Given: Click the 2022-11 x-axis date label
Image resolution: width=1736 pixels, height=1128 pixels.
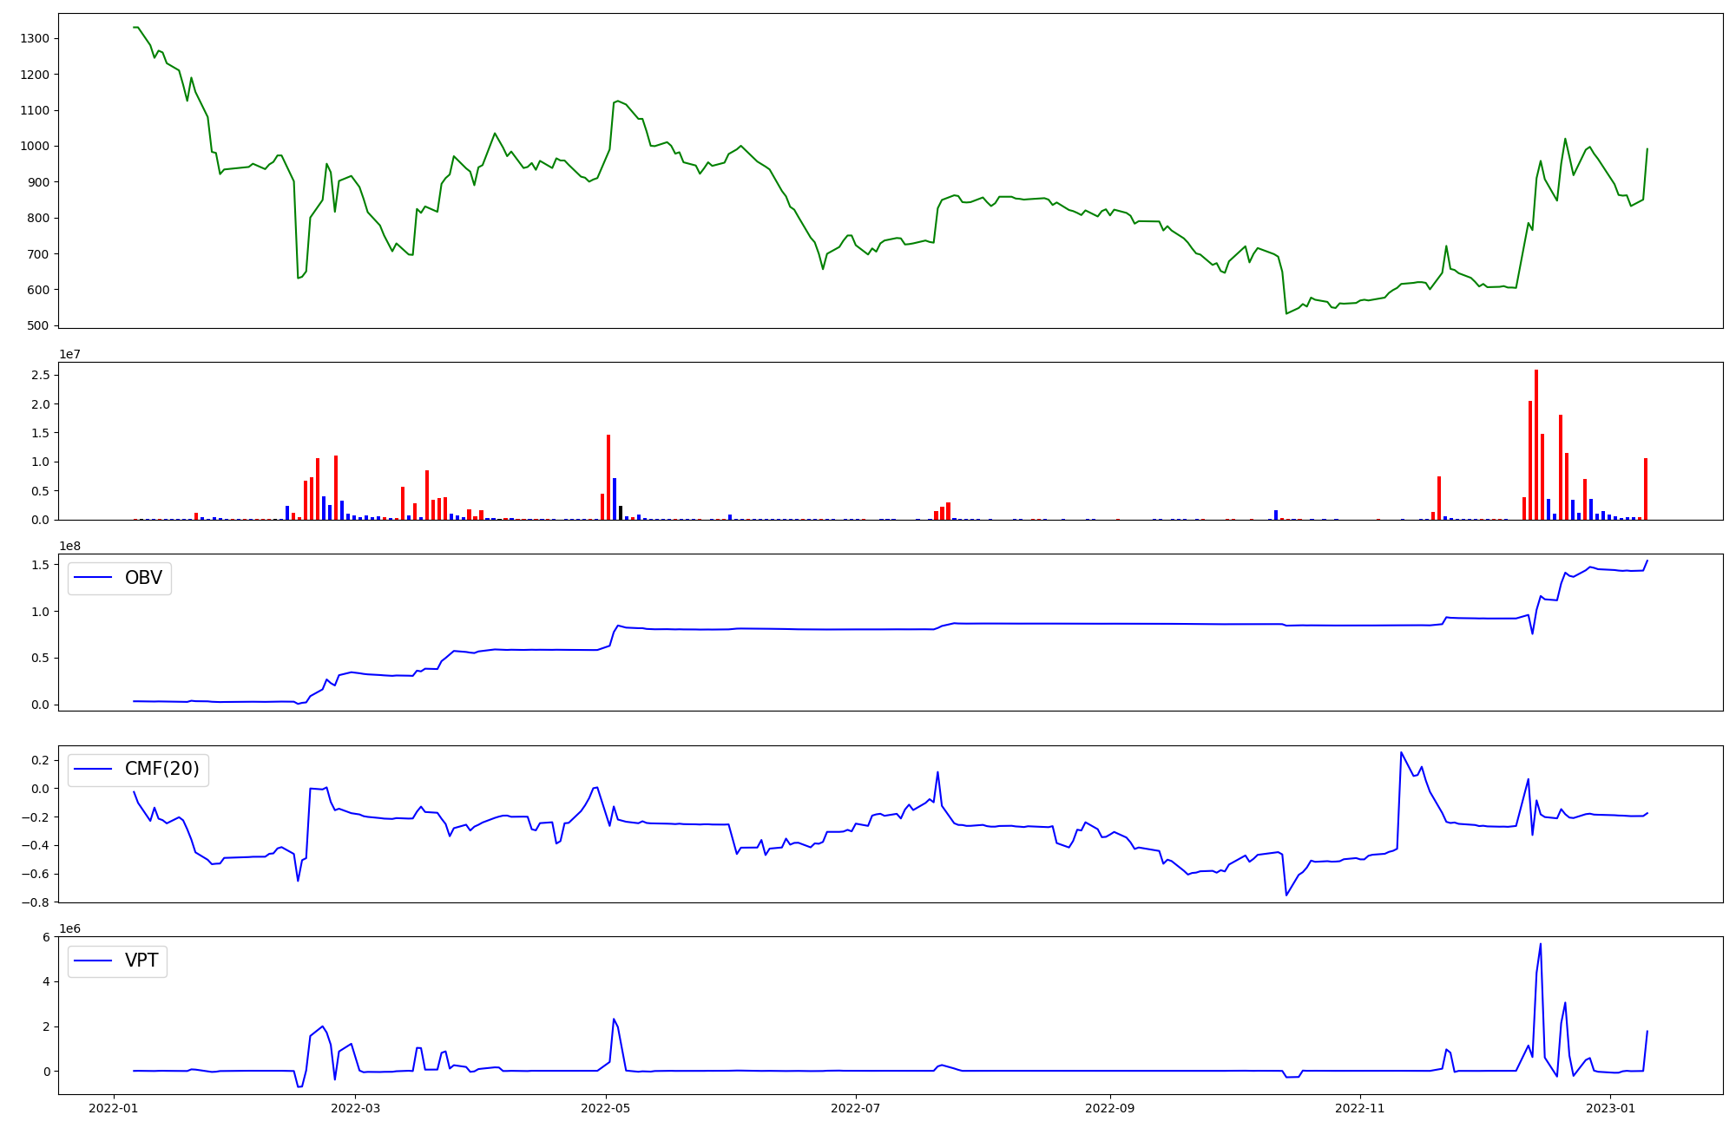Looking at the screenshot, I should point(1360,1108).
